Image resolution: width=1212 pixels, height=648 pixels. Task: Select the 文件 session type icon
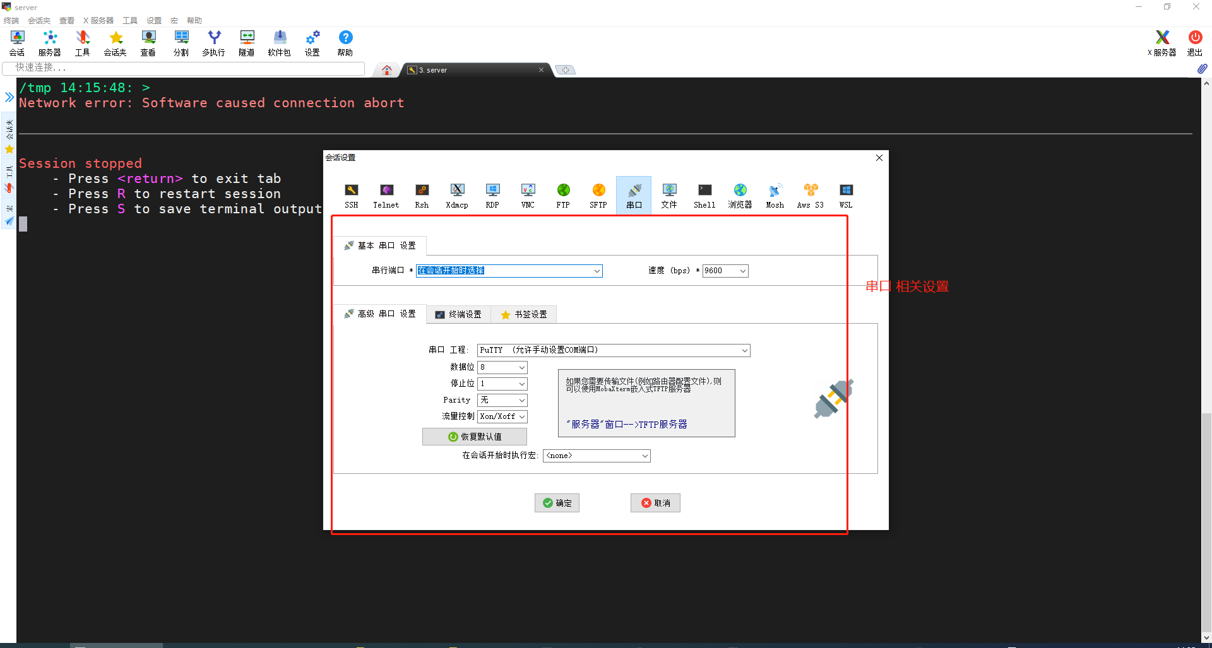(669, 196)
